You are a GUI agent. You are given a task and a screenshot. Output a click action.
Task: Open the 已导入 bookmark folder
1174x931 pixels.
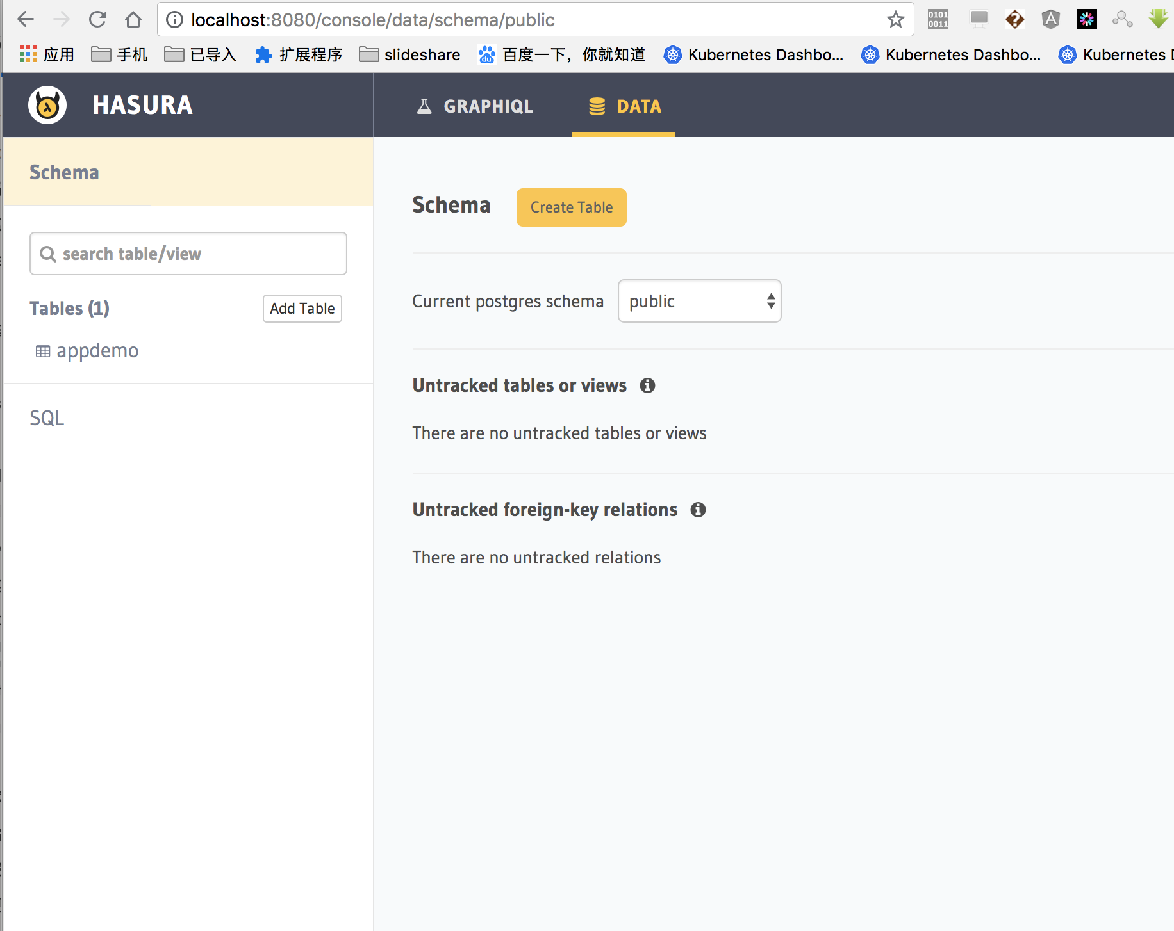[x=201, y=54]
